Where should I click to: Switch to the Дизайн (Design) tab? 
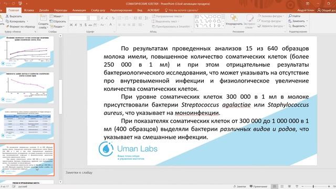[x=44, y=10]
